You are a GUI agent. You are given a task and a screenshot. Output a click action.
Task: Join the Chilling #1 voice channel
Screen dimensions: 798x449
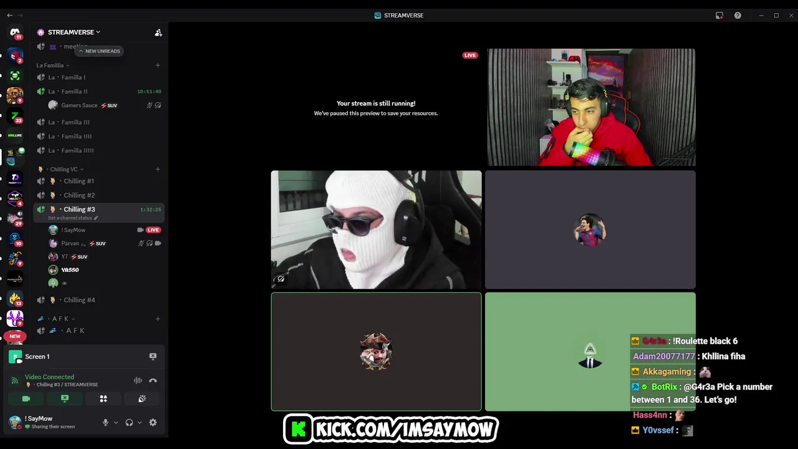[x=99, y=181]
